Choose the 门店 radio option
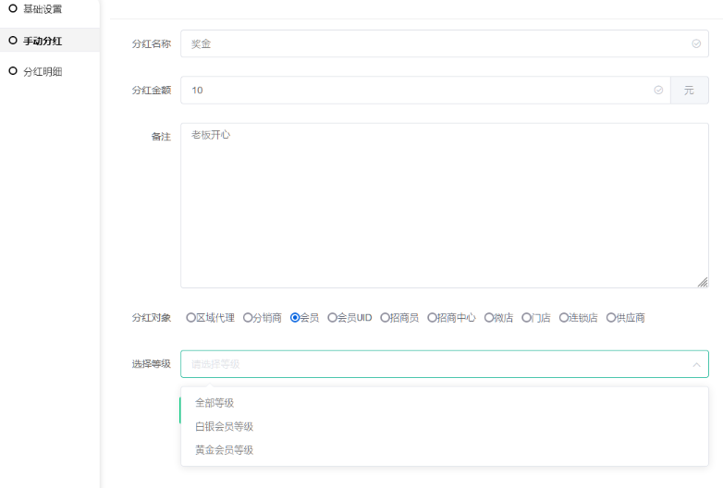The width and height of the screenshot is (723, 488). pos(527,318)
